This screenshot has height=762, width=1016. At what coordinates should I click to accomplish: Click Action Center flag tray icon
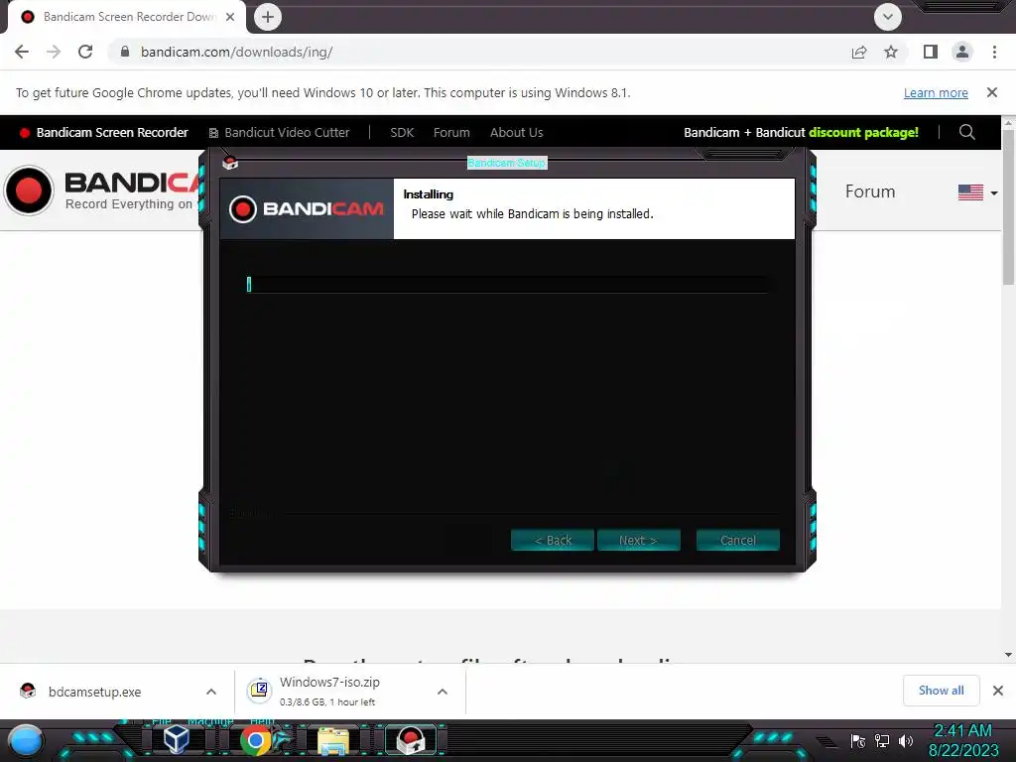(x=858, y=740)
